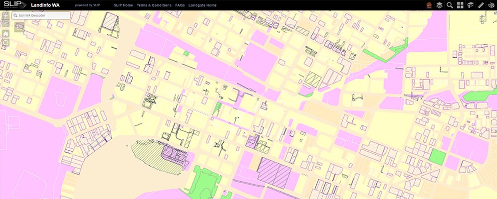
Task: Click the find my location button
Action: click(5, 43)
